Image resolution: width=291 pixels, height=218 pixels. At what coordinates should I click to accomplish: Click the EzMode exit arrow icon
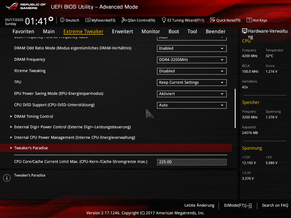(x=249, y=206)
